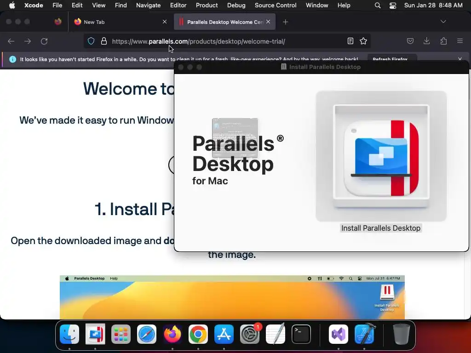471x353 pixels.
Task: Switch to the New Tab tab
Action: pos(120,22)
